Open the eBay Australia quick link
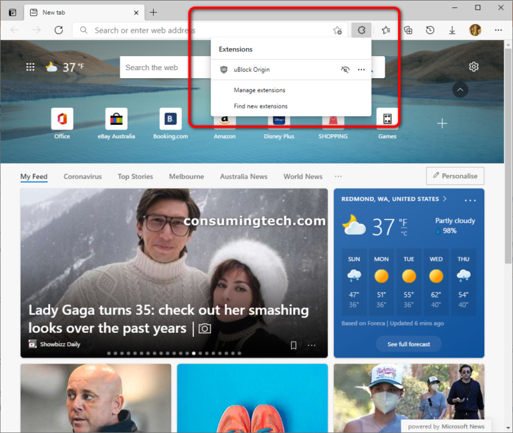Image resolution: width=513 pixels, height=433 pixels. (x=116, y=123)
